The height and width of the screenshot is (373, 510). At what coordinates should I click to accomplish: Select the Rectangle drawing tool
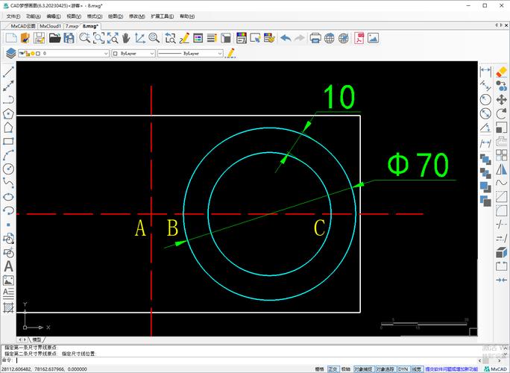[x=8, y=141]
